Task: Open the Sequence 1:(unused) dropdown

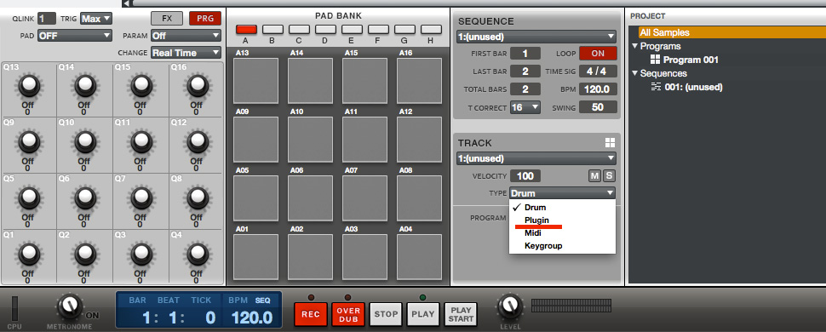Action: coord(536,37)
